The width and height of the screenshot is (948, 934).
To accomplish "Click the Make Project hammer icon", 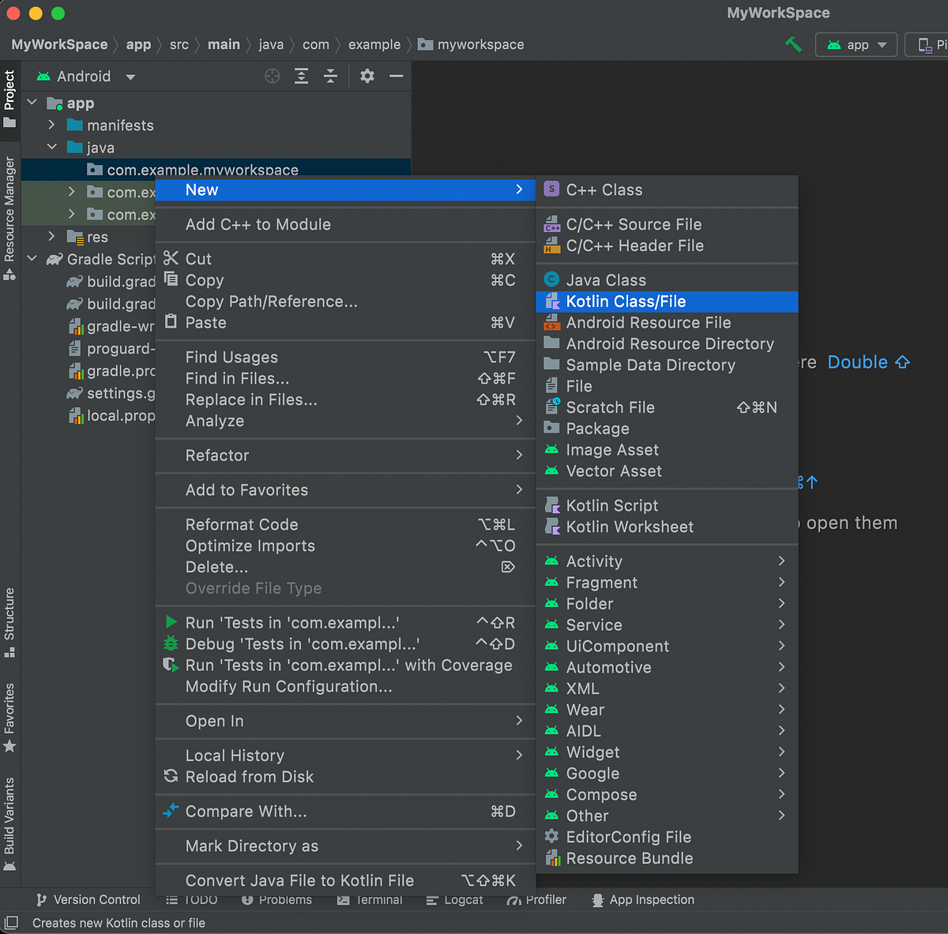I will 793,44.
